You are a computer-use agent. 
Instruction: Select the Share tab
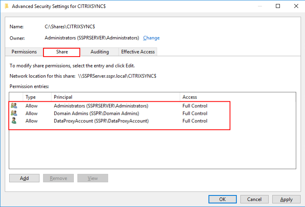click(62, 52)
